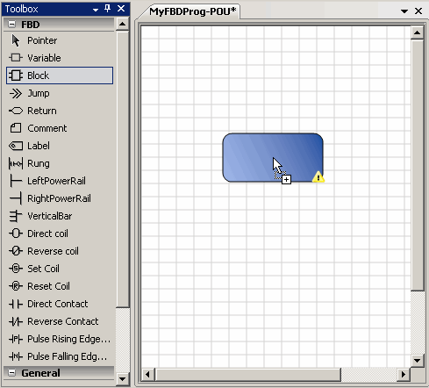Click the Toolbox title text

(21, 9)
